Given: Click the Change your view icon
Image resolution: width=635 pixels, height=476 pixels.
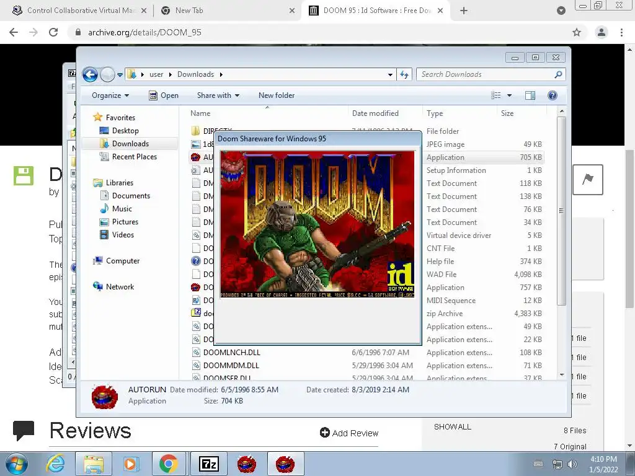Looking at the screenshot, I should click(496, 95).
